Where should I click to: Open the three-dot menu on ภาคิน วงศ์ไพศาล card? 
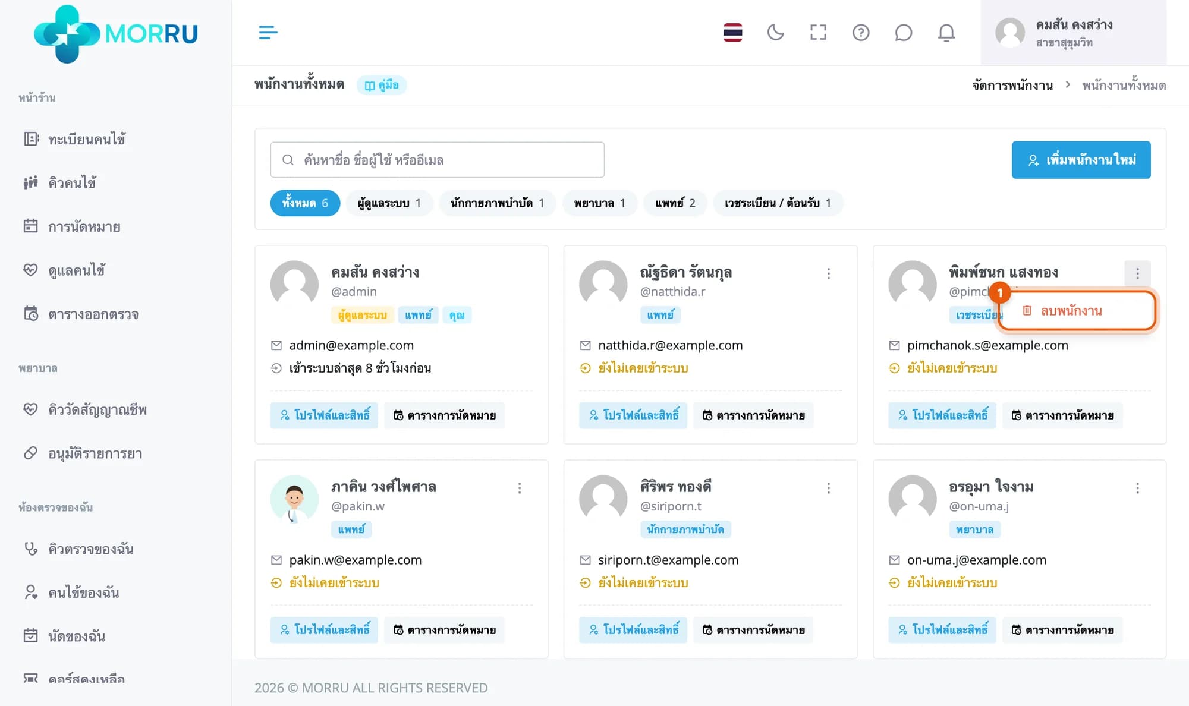520,488
